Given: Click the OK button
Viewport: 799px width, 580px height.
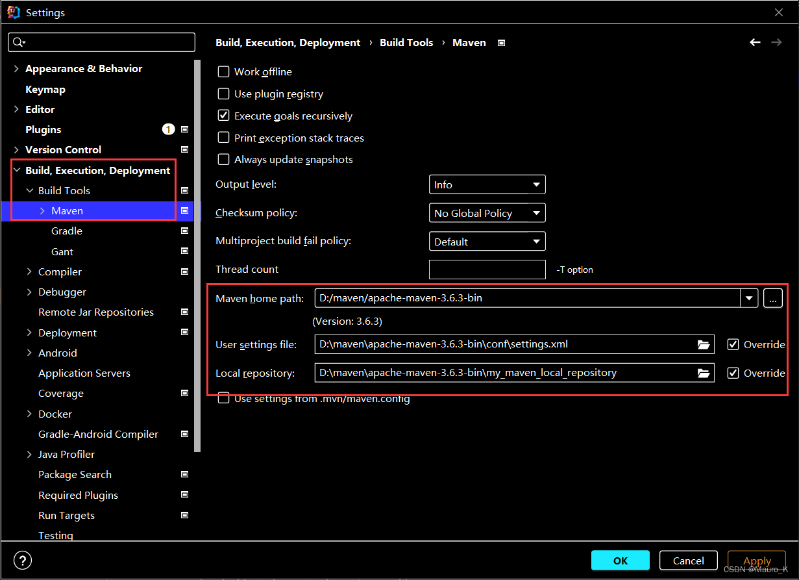Looking at the screenshot, I should click(621, 561).
